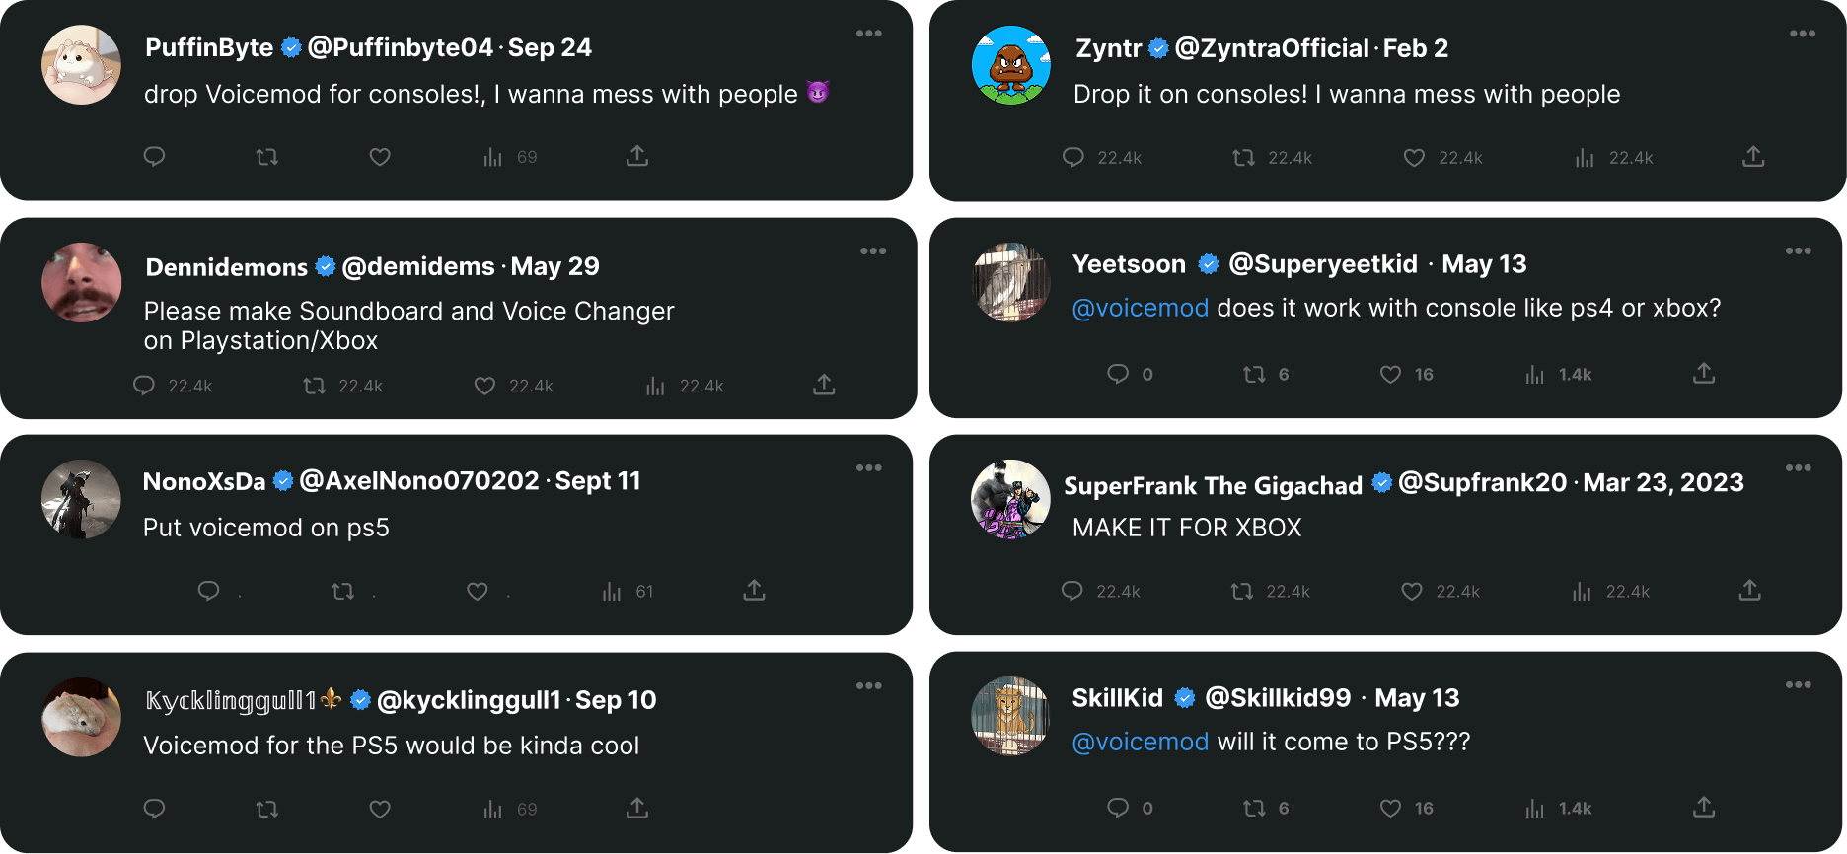
Task: Open Zyntr's Goomba profile picture
Action: [1011, 65]
